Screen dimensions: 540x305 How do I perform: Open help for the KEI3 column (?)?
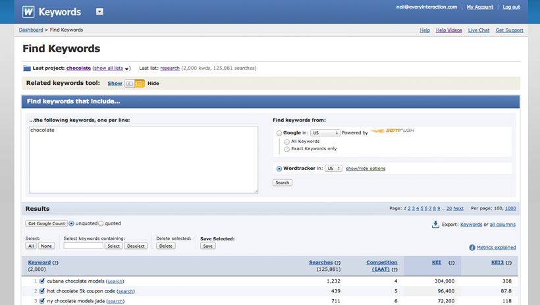click(x=508, y=263)
